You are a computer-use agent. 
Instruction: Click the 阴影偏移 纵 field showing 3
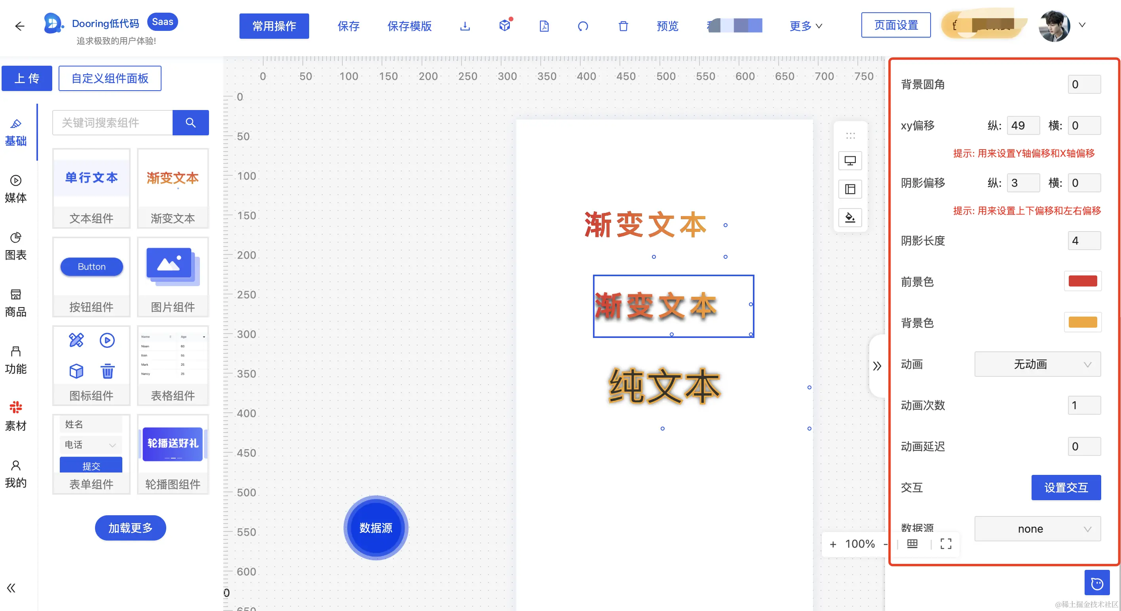(x=1024, y=183)
